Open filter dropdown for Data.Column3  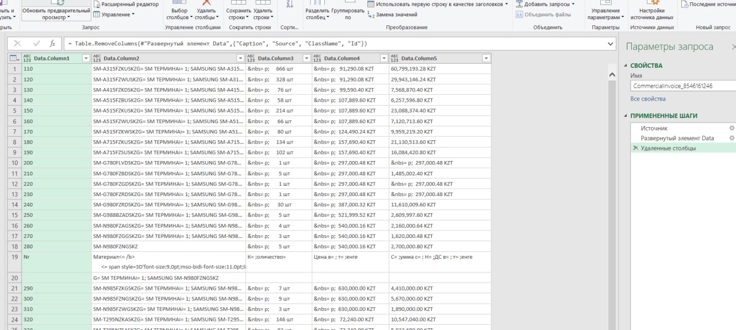pyautogui.click(x=306, y=58)
